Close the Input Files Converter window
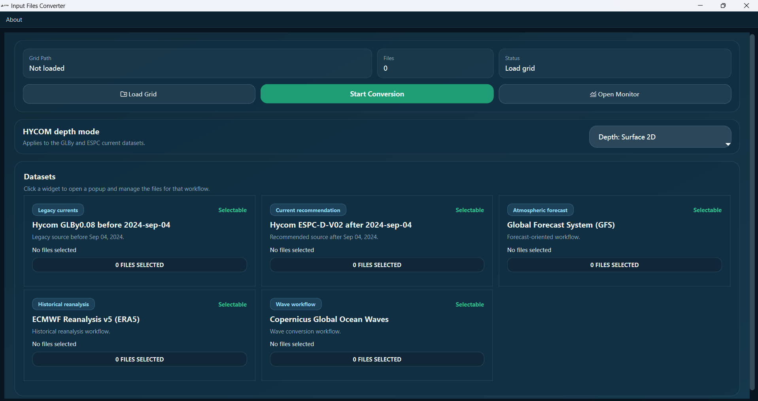Screen dimensions: 758x401 [747, 6]
